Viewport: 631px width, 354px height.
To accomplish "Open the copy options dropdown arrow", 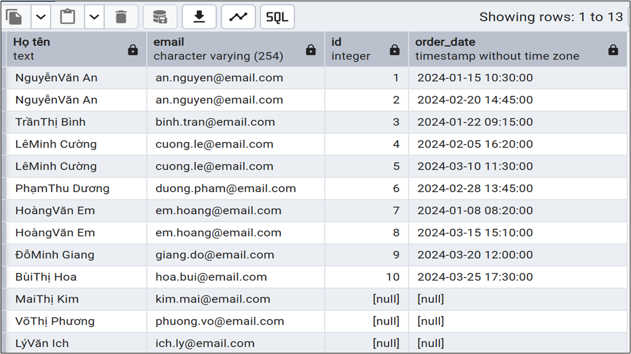I will (40, 17).
